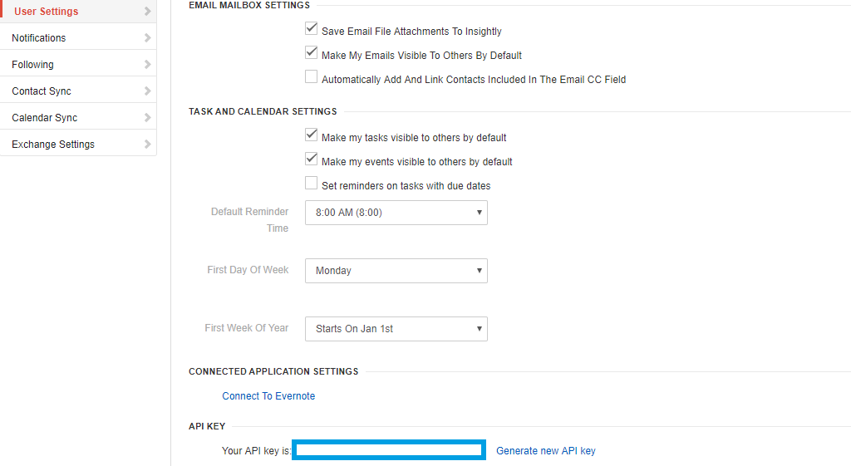851x466 pixels.
Task: Enable Automatically Add And Link CC Contacts
Action: click(x=312, y=77)
